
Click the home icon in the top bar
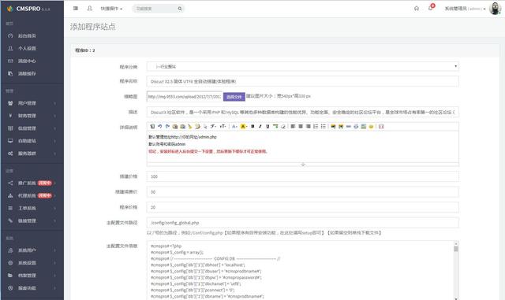417,9
